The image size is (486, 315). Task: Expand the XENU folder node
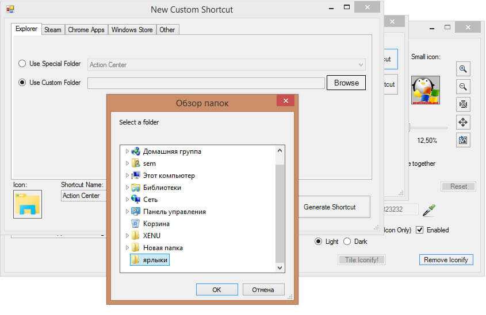128,236
